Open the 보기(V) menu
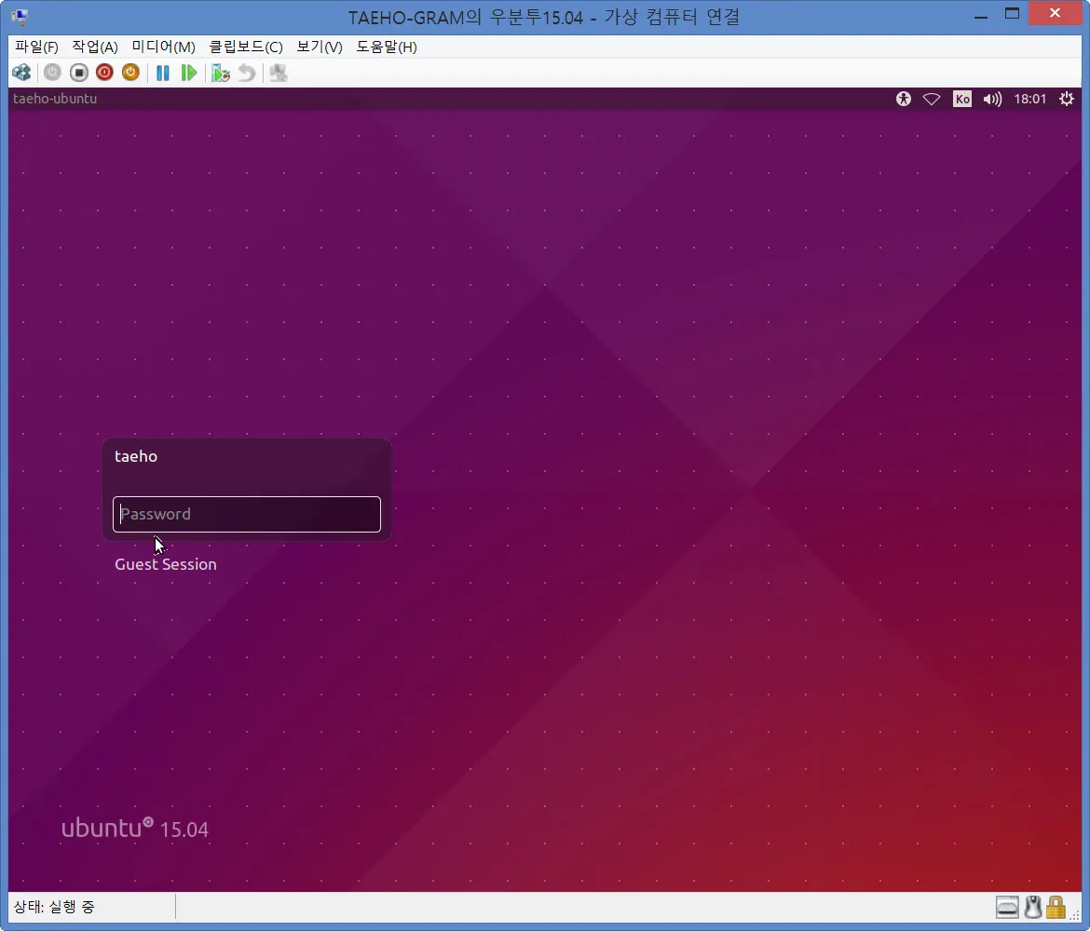1090x931 pixels. [319, 47]
